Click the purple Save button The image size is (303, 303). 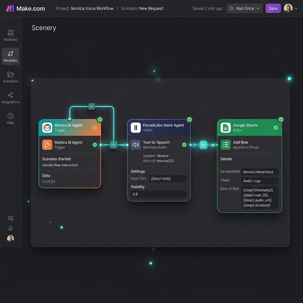[273, 8]
